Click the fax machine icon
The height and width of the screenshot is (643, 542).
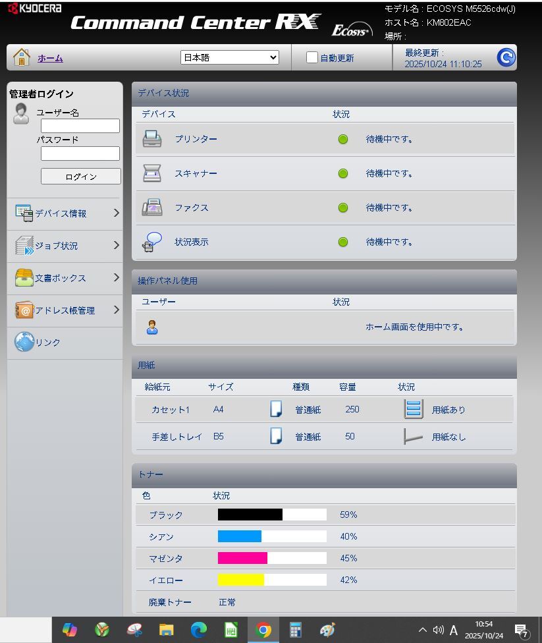(152, 207)
